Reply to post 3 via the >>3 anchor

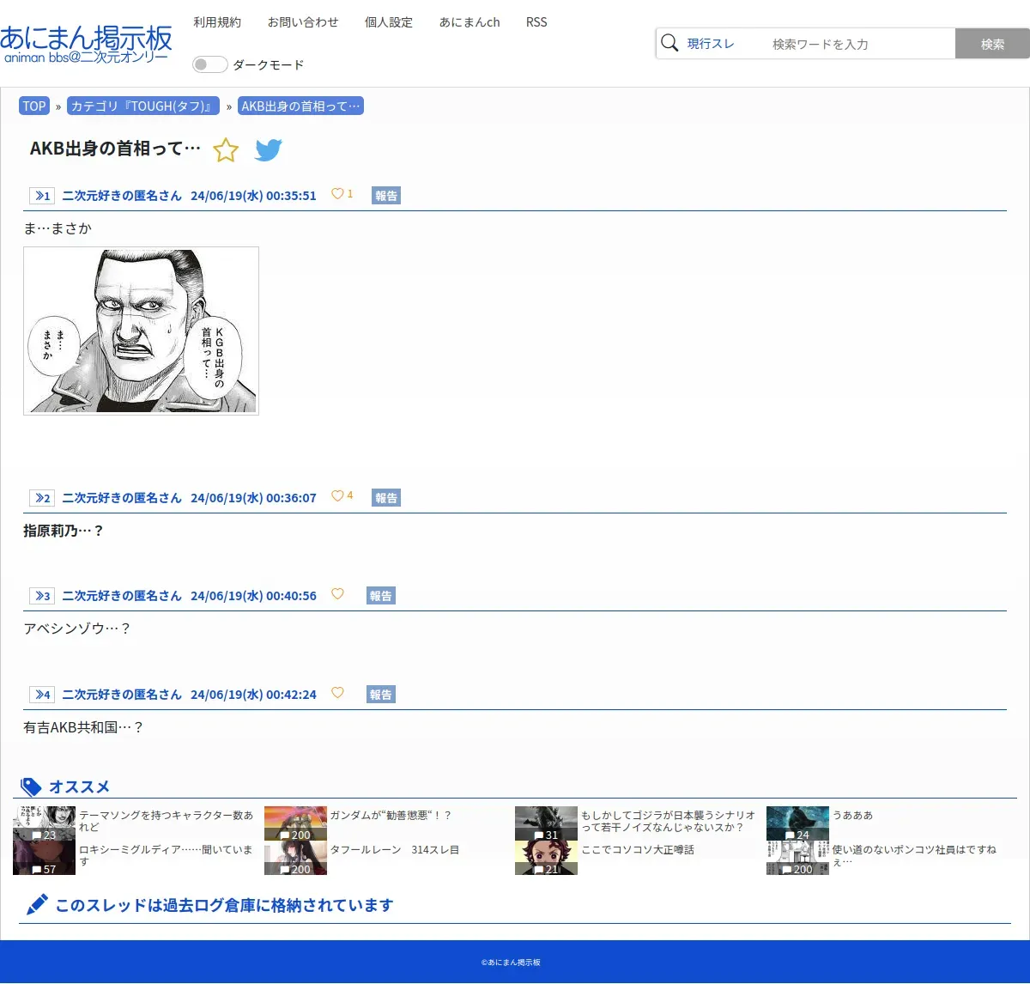[42, 596]
